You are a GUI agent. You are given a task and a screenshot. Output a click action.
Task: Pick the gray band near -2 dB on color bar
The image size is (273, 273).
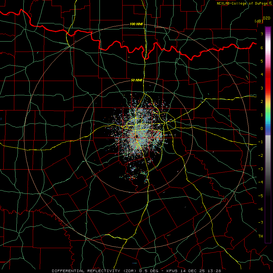pos(268,155)
